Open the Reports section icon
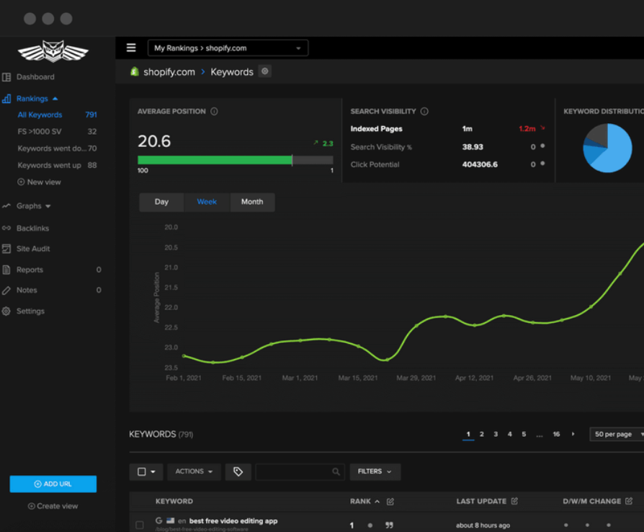The height and width of the screenshot is (532, 644). click(7, 270)
